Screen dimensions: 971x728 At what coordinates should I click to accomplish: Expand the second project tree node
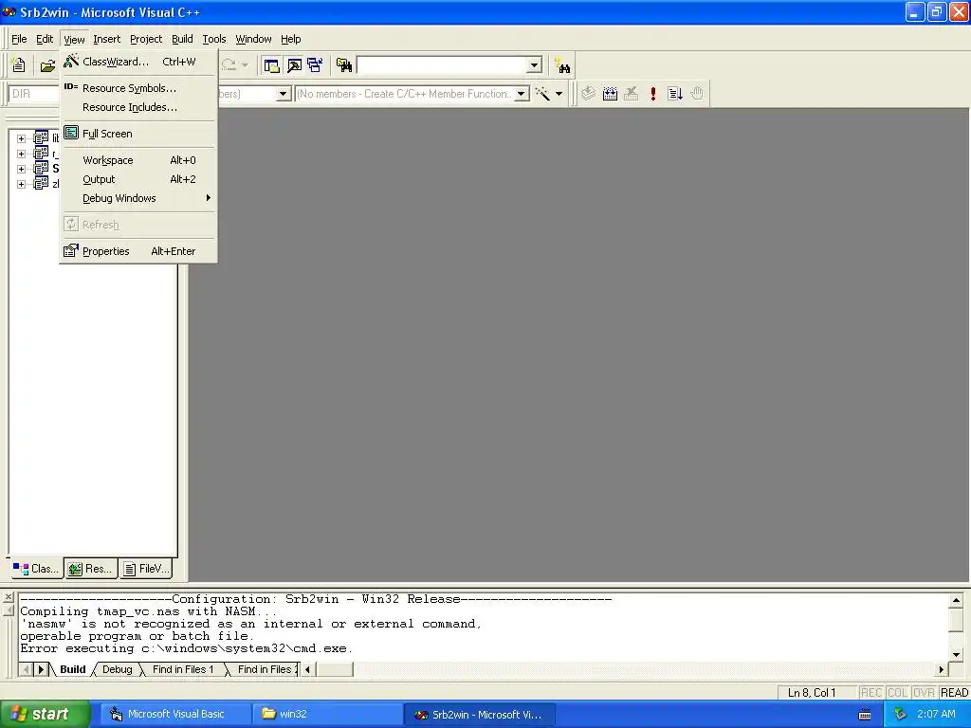coord(21,154)
